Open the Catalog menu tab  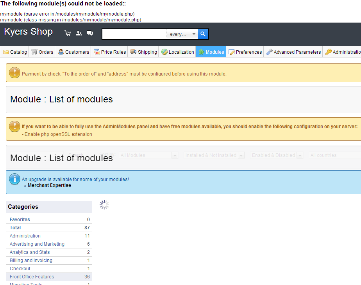[x=15, y=52]
